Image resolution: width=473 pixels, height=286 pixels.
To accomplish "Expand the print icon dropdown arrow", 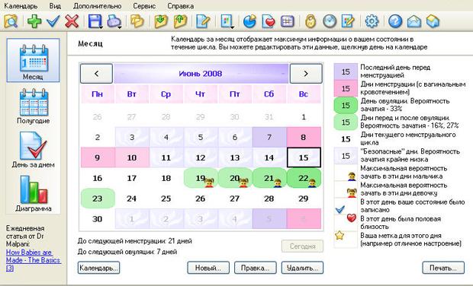I will pyautogui.click(x=120, y=27).
